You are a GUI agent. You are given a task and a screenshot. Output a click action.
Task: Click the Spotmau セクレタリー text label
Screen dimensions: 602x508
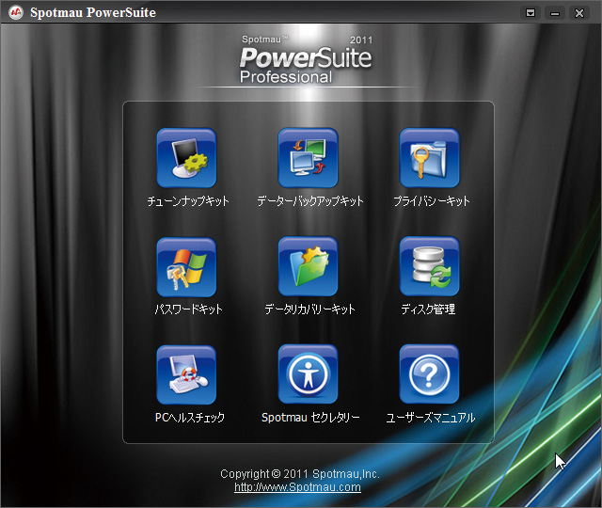click(310, 418)
